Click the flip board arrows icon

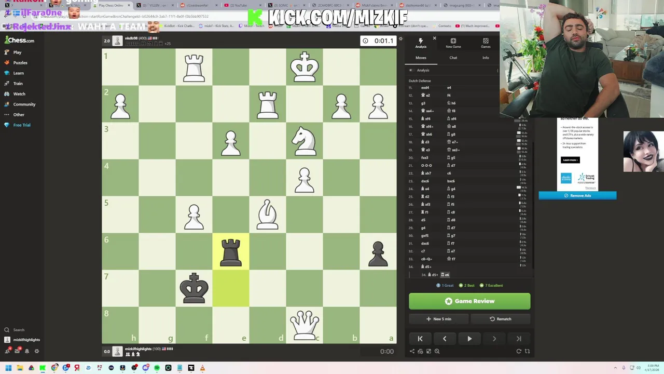[x=527, y=351]
